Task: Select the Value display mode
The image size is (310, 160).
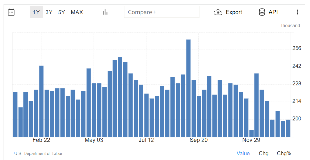Action: click(x=243, y=153)
